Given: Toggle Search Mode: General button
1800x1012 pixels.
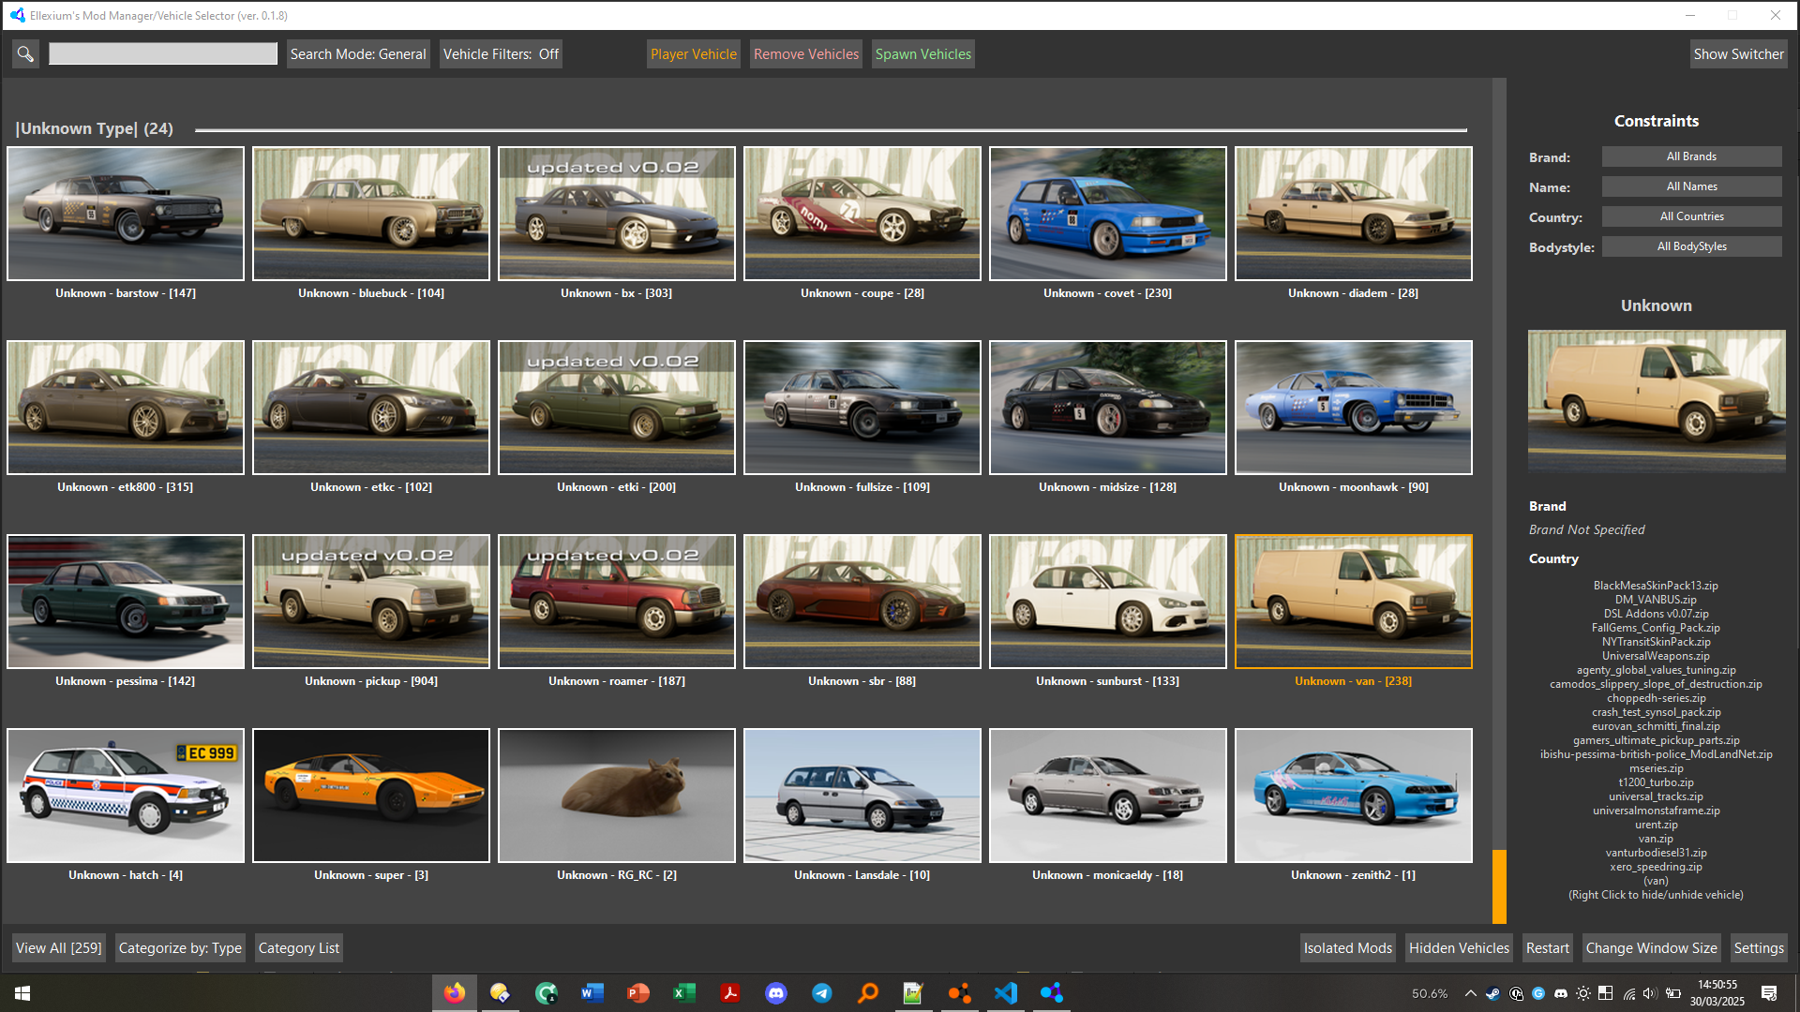Looking at the screenshot, I should coord(357,54).
